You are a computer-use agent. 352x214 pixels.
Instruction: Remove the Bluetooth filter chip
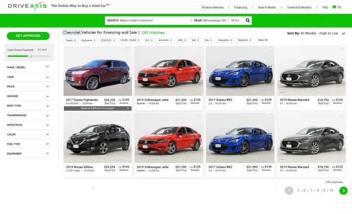250,40
